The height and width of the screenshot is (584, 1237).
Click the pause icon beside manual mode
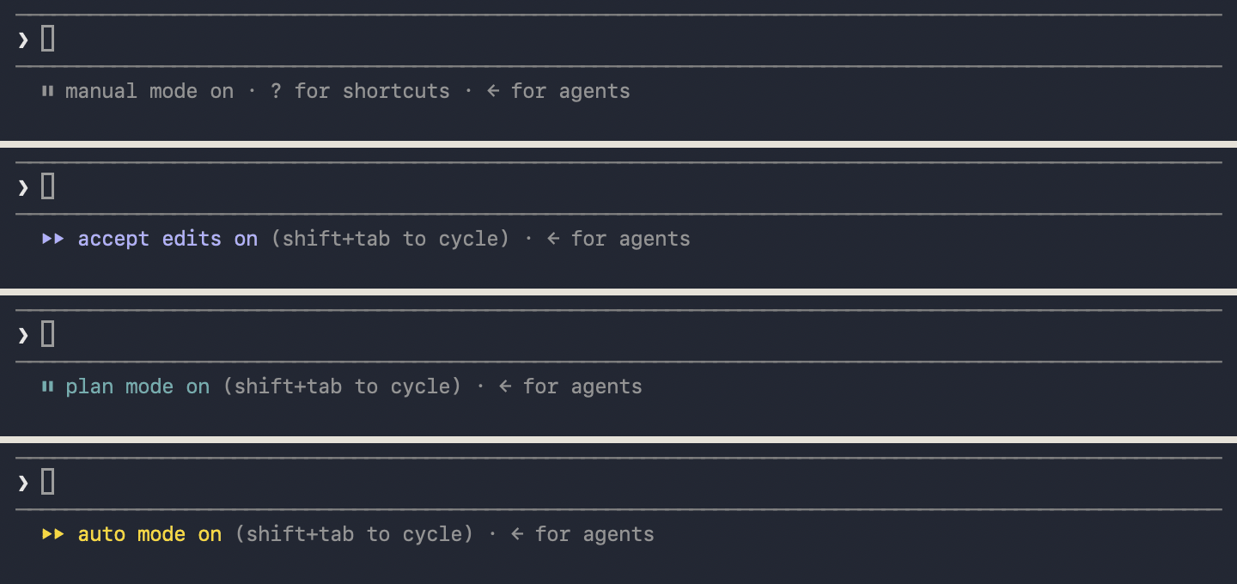(x=48, y=91)
